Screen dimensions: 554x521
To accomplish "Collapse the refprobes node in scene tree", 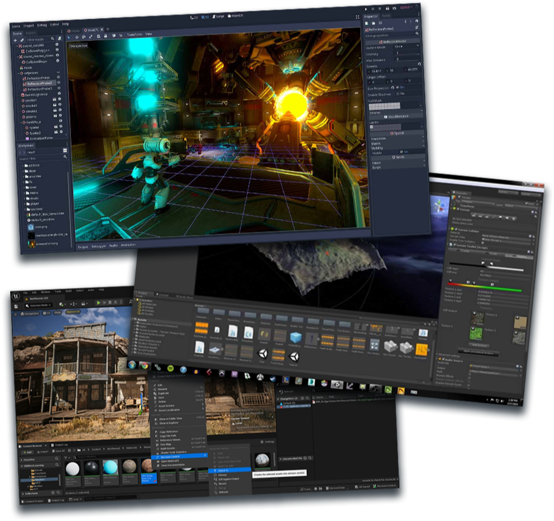I will coord(19,73).
